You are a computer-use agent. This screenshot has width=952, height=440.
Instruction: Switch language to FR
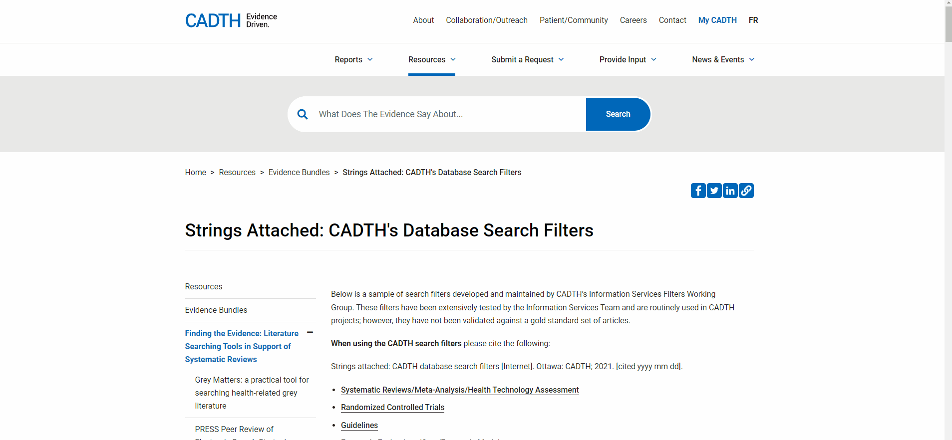753,20
